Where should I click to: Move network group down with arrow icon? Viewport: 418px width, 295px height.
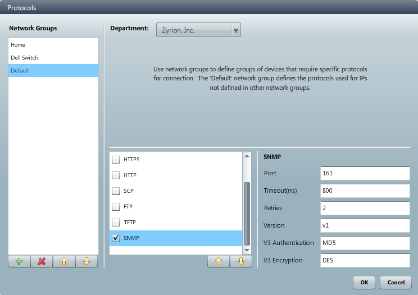pyautogui.click(x=87, y=262)
